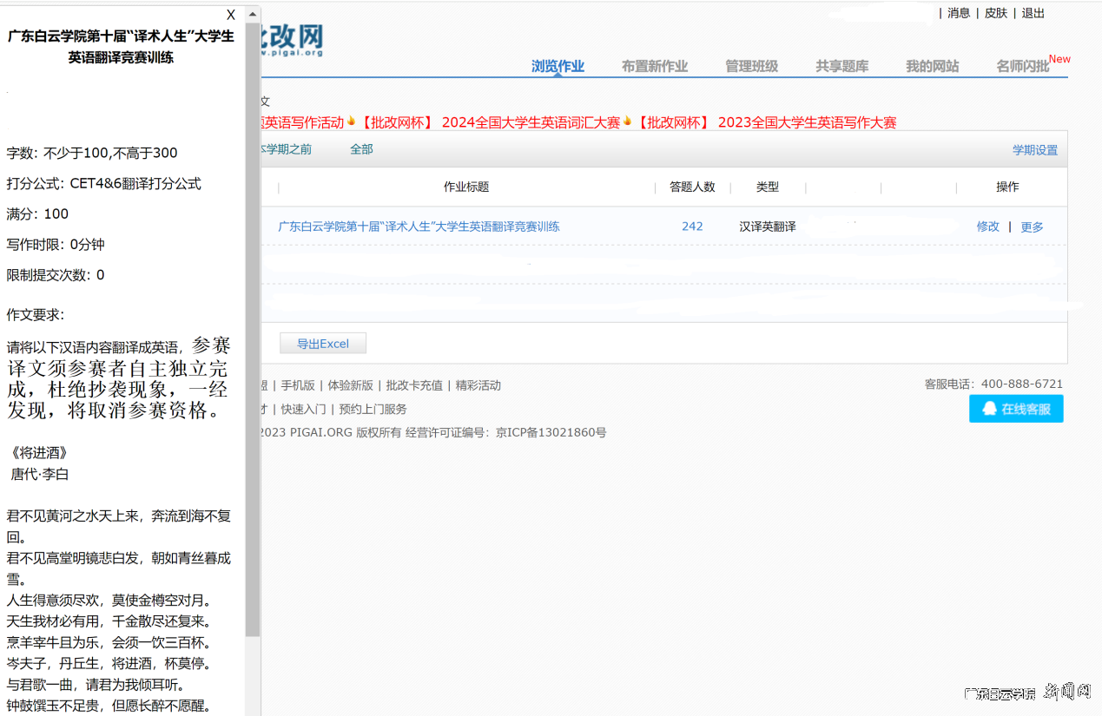Select the 全部 filter

[x=360, y=148]
